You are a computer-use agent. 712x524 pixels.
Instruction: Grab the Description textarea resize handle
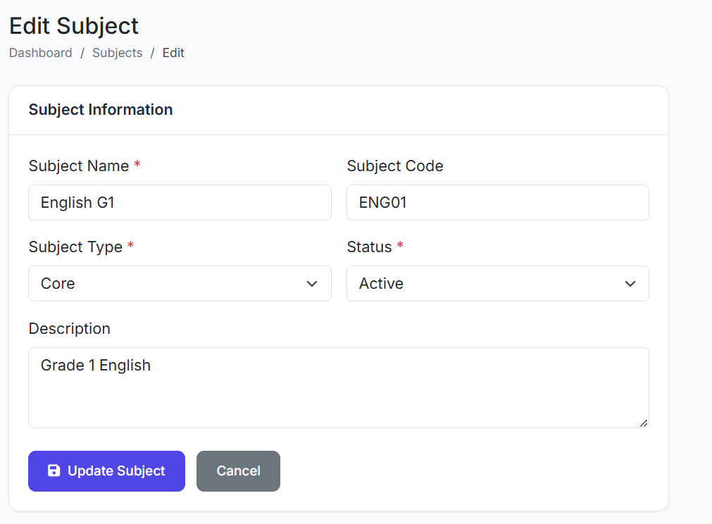pyautogui.click(x=644, y=423)
